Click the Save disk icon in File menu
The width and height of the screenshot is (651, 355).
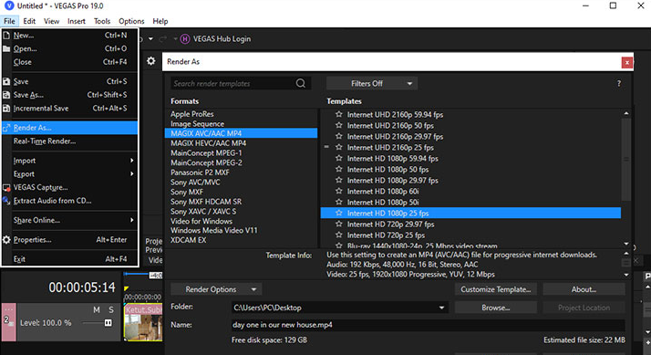coord(6,81)
